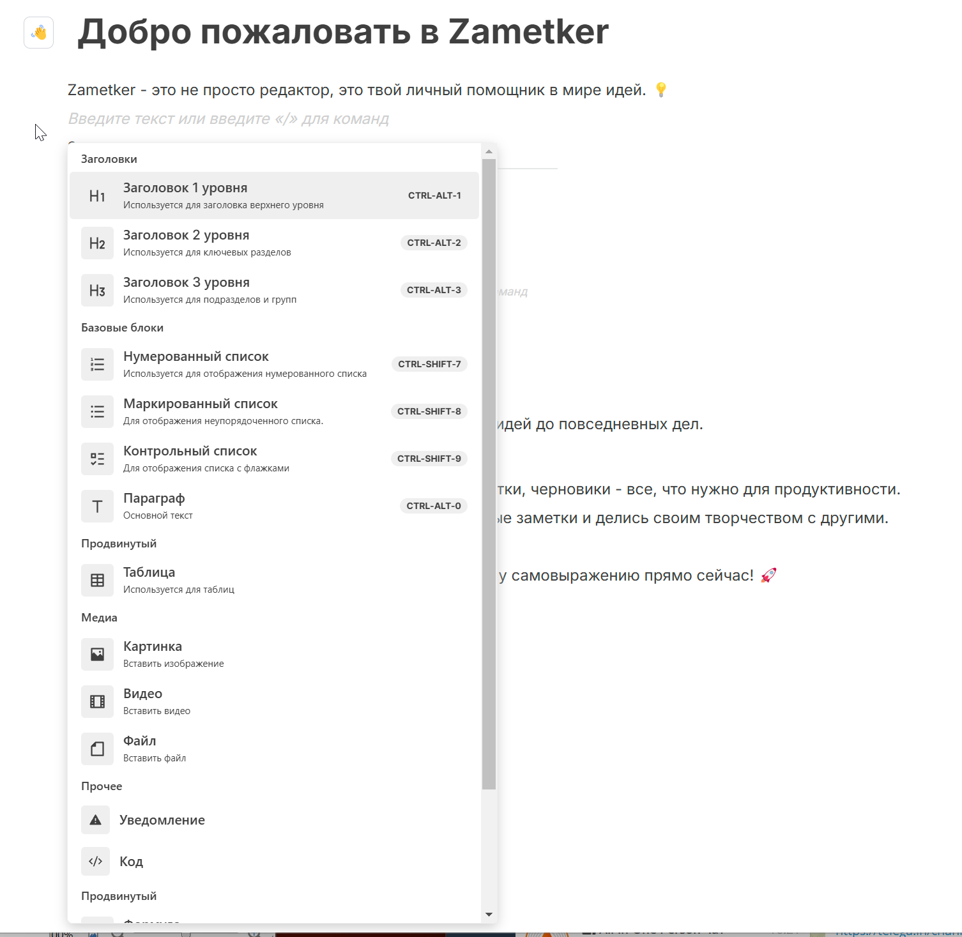Click the CTRL-ALT-1 shortcut badge

434,195
